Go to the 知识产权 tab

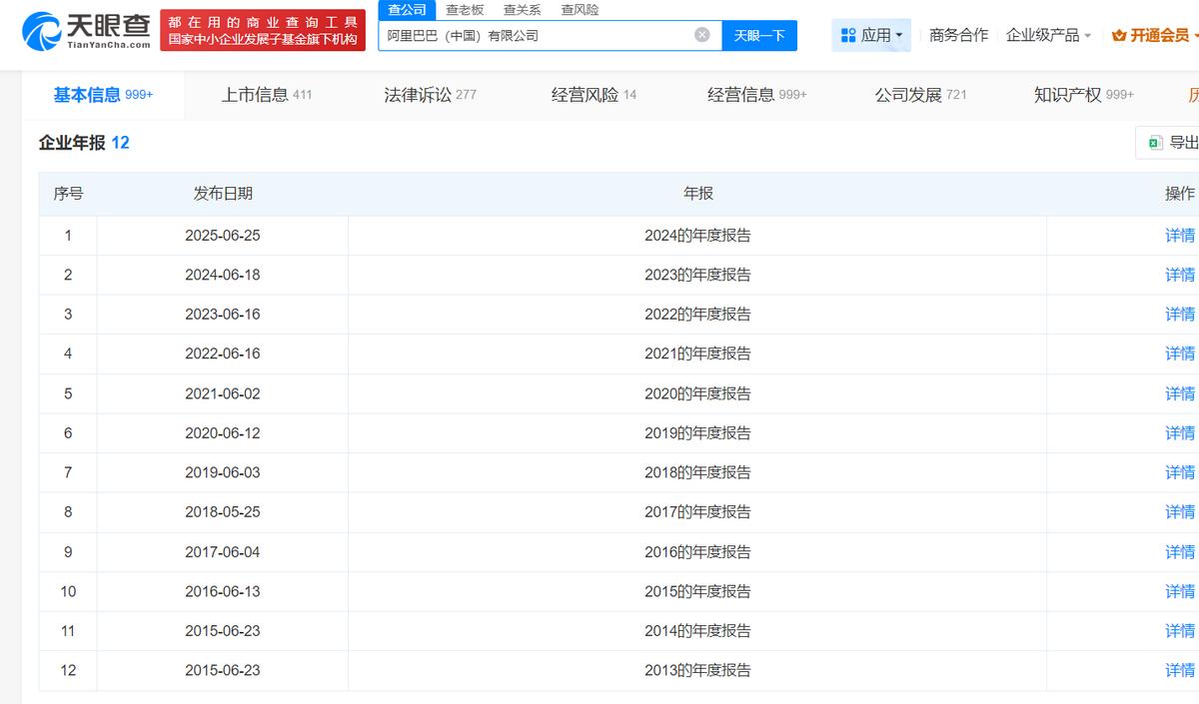click(1083, 95)
